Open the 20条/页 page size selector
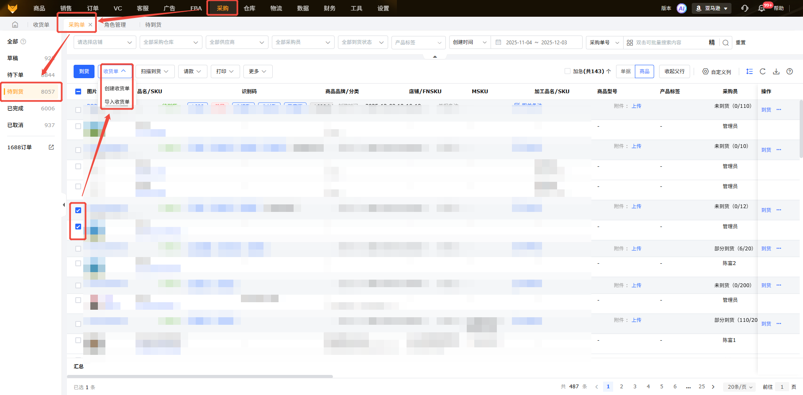The width and height of the screenshot is (803, 395). coord(739,387)
